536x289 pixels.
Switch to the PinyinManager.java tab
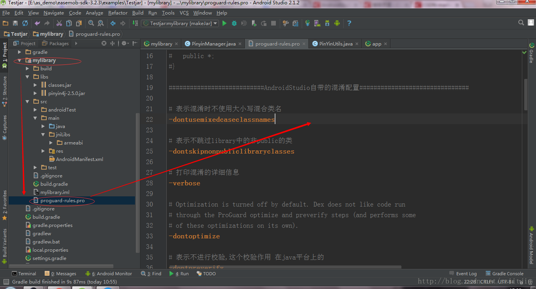[213, 44]
